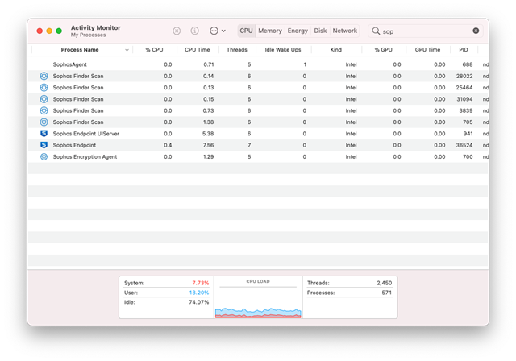Click CPU Time value 5.38
516x361 pixels.
[208, 134]
